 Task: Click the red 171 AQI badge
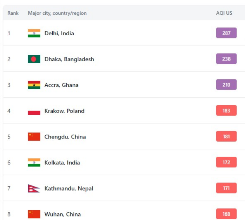pyautogui.click(x=226, y=188)
